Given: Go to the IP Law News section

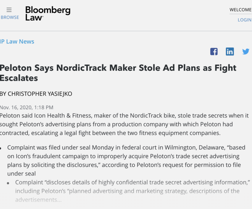Looking at the screenshot, I should click(17, 41).
